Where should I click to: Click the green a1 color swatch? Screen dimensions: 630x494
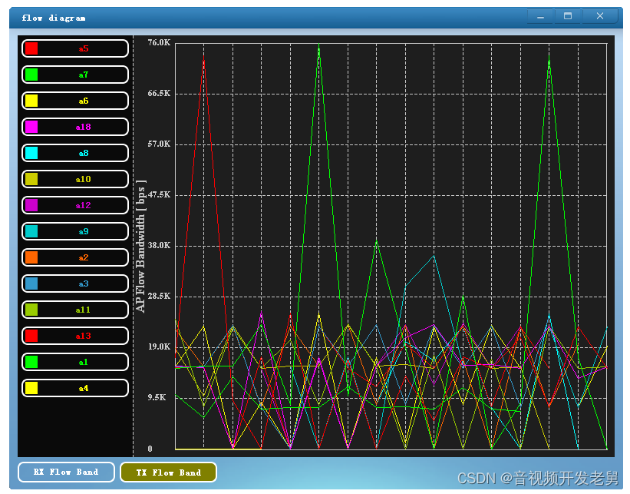31,362
